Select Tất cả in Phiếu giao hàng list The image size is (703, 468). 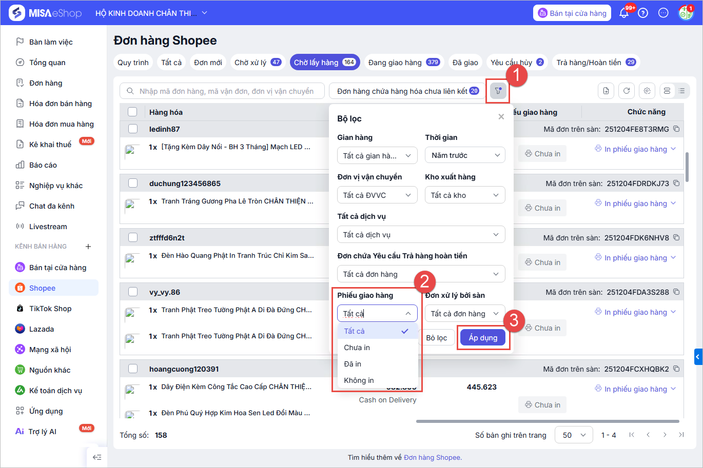(378, 331)
